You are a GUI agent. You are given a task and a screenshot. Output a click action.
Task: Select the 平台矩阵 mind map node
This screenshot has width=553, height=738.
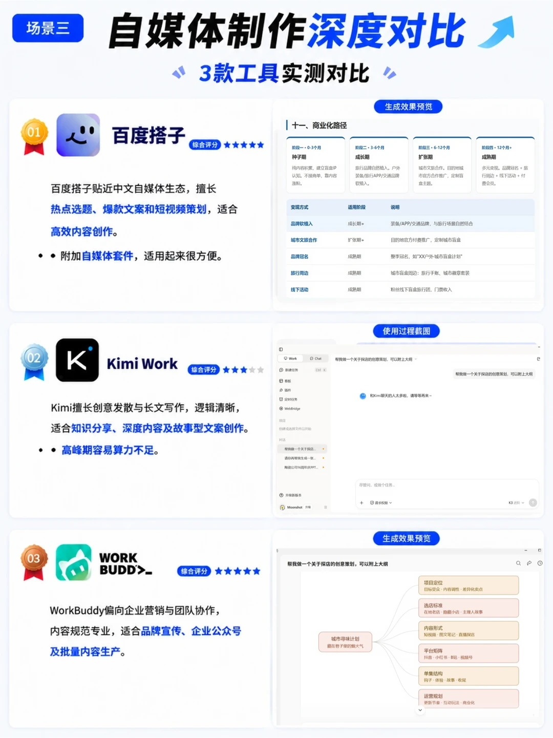[x=469, y=653]
